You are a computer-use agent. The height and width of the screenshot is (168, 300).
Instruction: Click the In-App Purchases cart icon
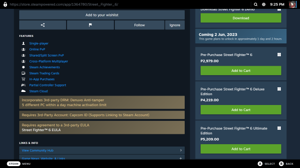(x=23, y=79)
